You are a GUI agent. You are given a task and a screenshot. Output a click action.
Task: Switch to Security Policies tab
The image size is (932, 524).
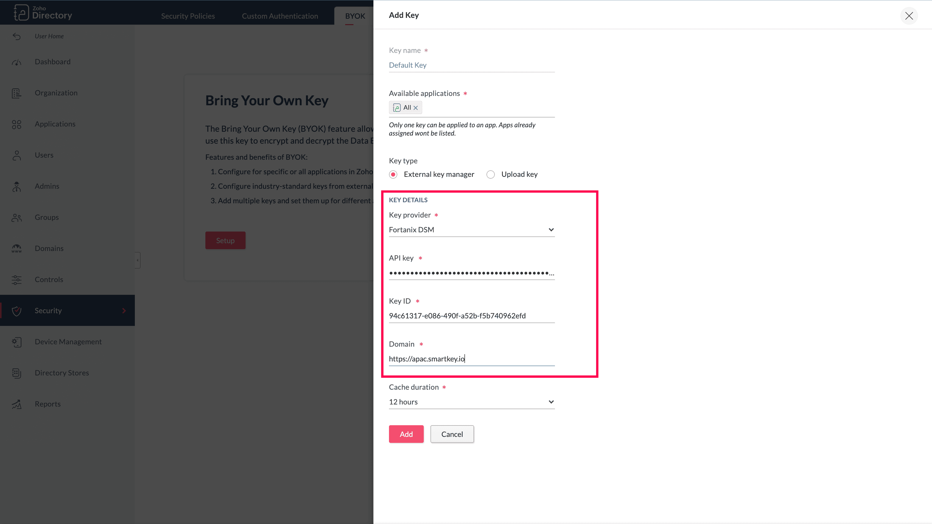tap(188, 16)
